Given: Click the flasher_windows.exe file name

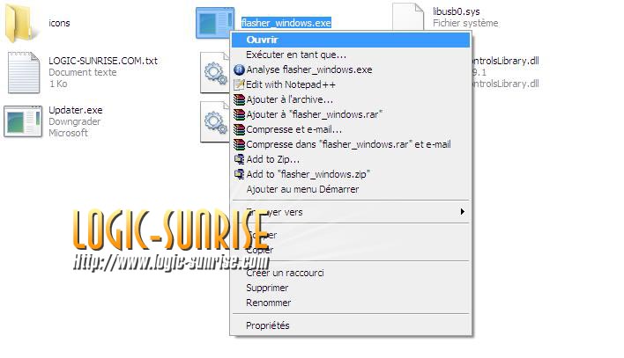Looking at the screenshot, I should coord(286,23).
